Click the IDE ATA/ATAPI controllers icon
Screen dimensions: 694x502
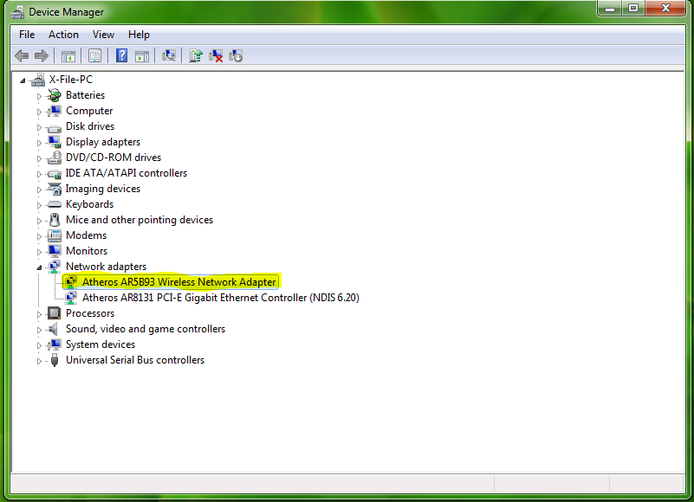tap(55, 173)
